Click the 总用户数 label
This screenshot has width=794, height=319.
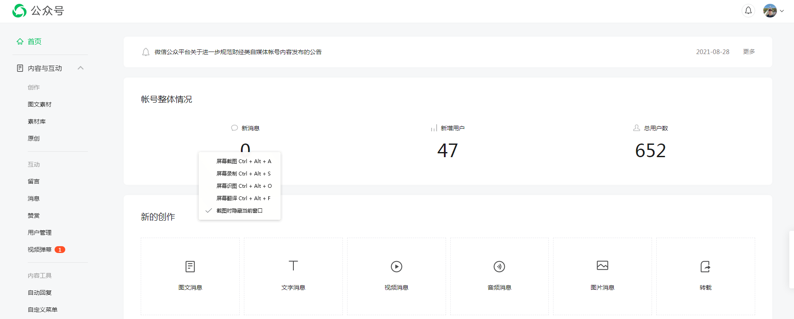[656, 128]
